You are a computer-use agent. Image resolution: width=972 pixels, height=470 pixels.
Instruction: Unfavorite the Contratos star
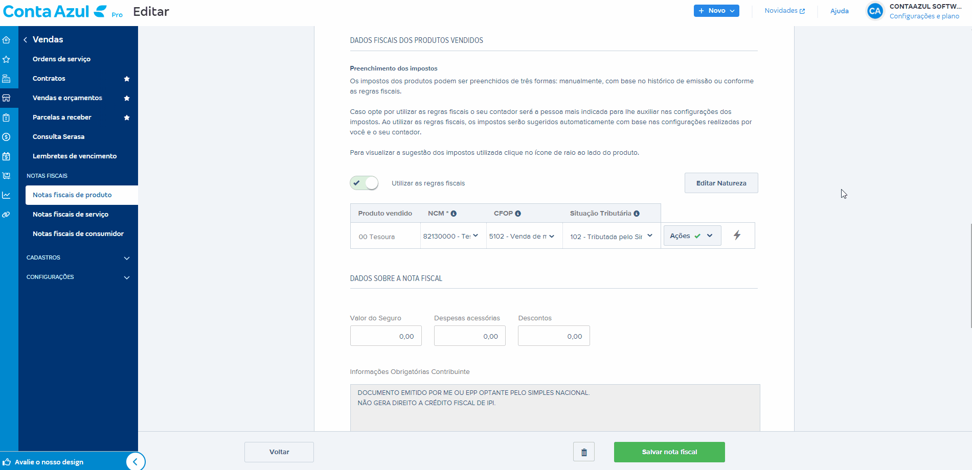tap(127, 79)
